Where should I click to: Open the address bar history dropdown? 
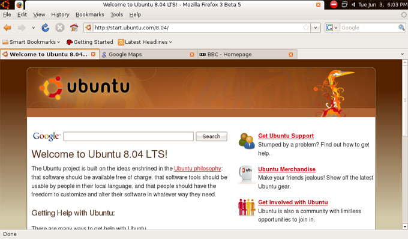tap(316, 28)
